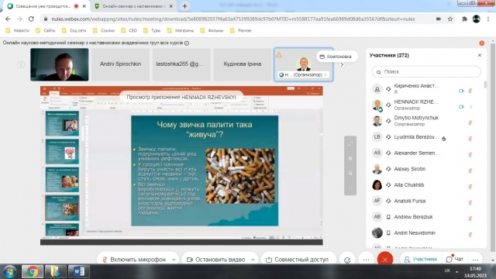The height and width of the screenshot is (279, 496).
Task: Leave meeting with red X button
Action: point(385,260)
